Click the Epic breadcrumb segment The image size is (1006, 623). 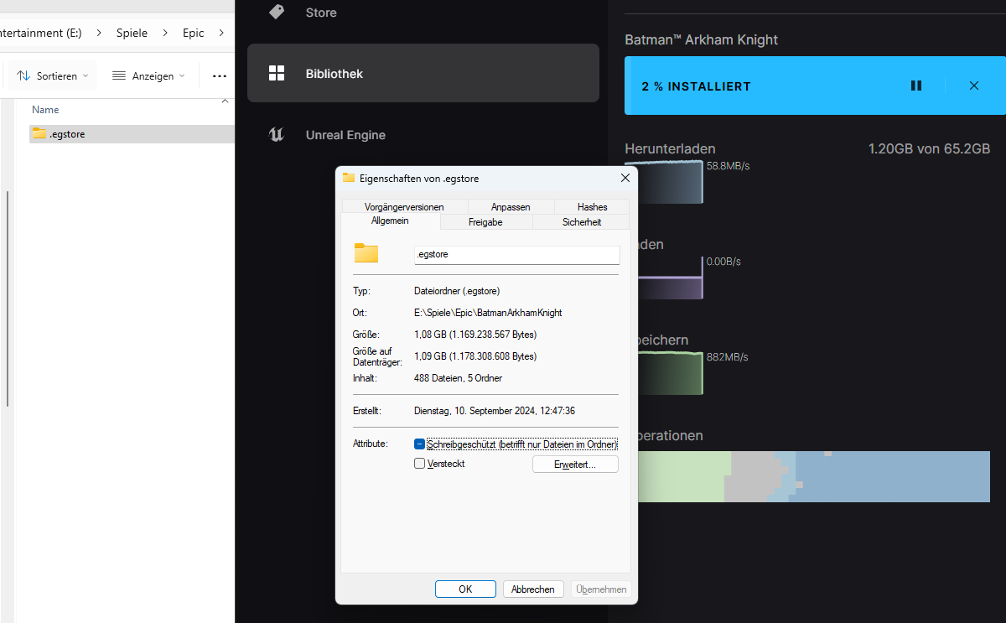tap(194, 33)
